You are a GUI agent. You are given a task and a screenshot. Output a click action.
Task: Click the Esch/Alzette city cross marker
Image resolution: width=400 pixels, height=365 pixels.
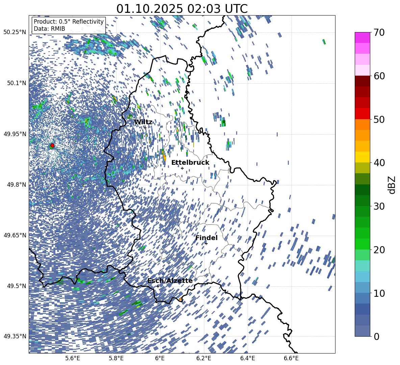click(x=158, y=286)
